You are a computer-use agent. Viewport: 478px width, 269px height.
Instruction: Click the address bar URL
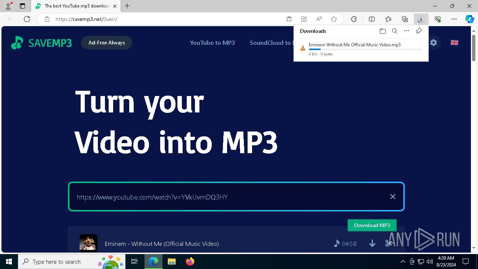(86, 19)
